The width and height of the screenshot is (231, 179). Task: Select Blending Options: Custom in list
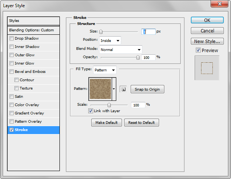[x=33, y=30]
